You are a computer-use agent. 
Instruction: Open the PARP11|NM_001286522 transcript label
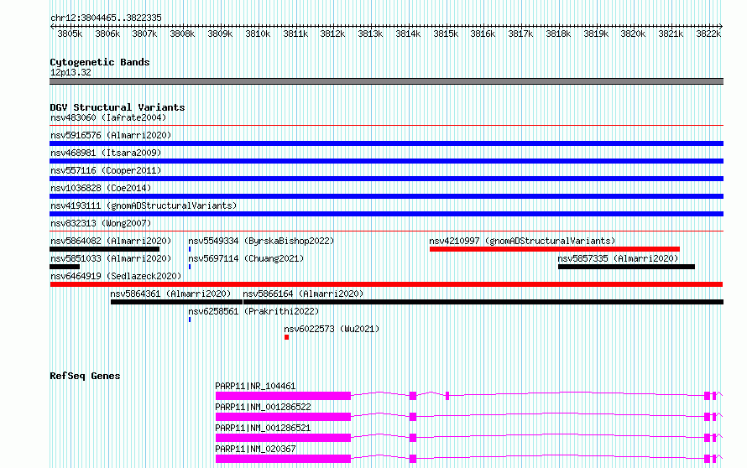pos(263,407)
